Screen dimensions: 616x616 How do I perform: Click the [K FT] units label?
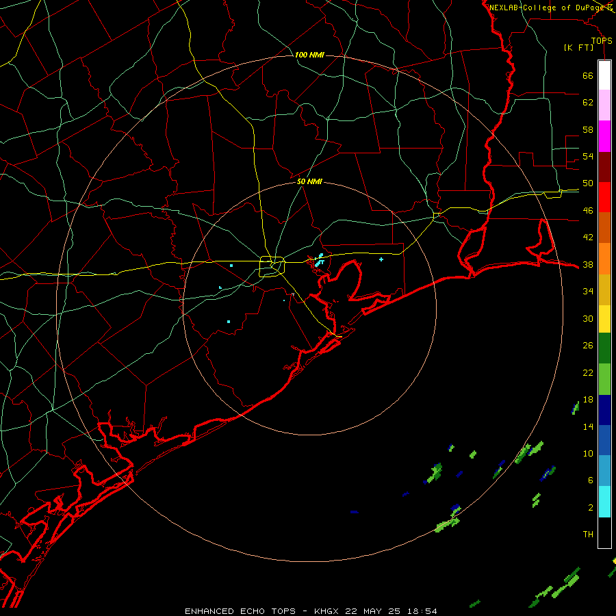pyautogui.click(x=578, y=48)
